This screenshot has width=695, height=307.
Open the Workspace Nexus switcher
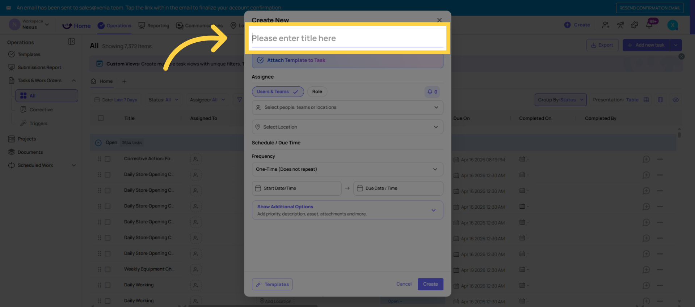click(x=29, y=25)
